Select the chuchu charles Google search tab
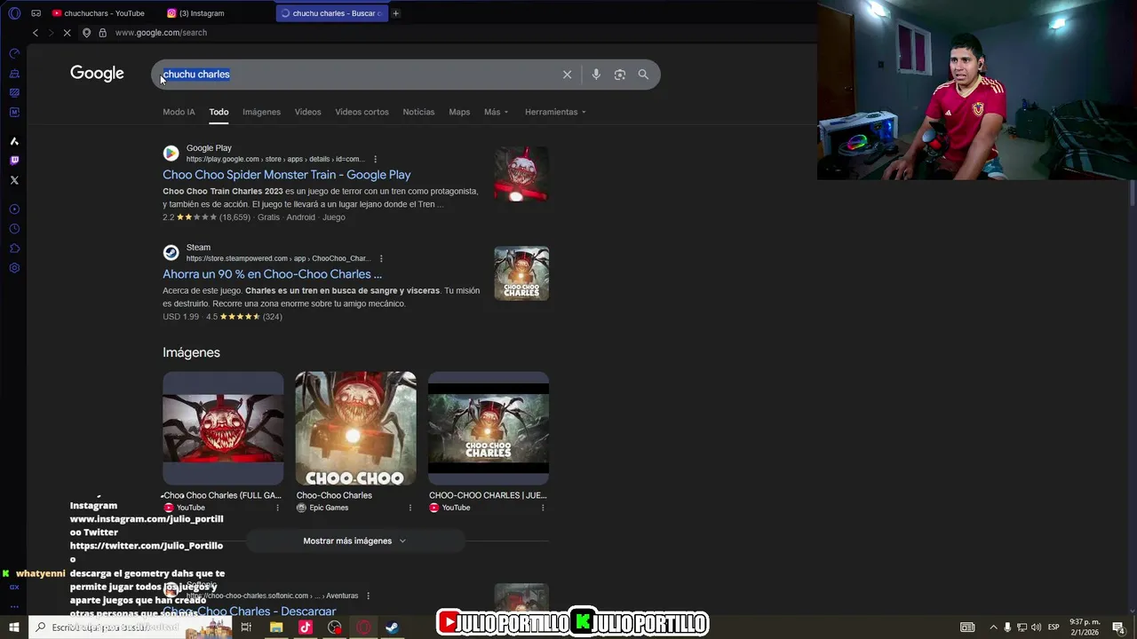 (x=331, y=13)
